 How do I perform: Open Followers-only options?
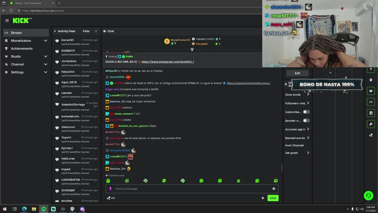[297, 103]
